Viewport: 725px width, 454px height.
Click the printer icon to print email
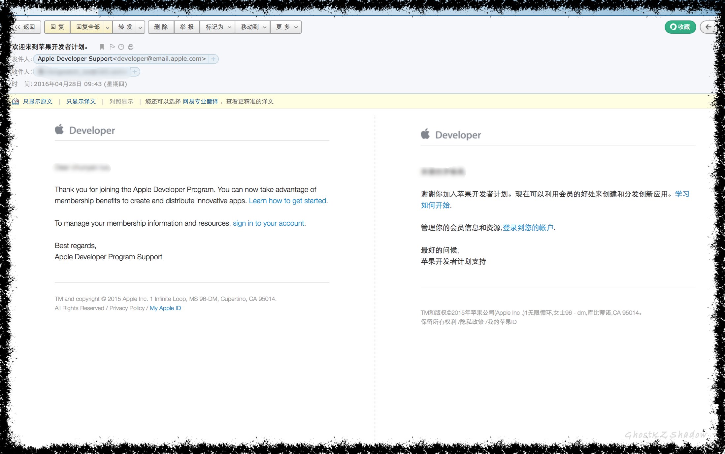point(131,47)
